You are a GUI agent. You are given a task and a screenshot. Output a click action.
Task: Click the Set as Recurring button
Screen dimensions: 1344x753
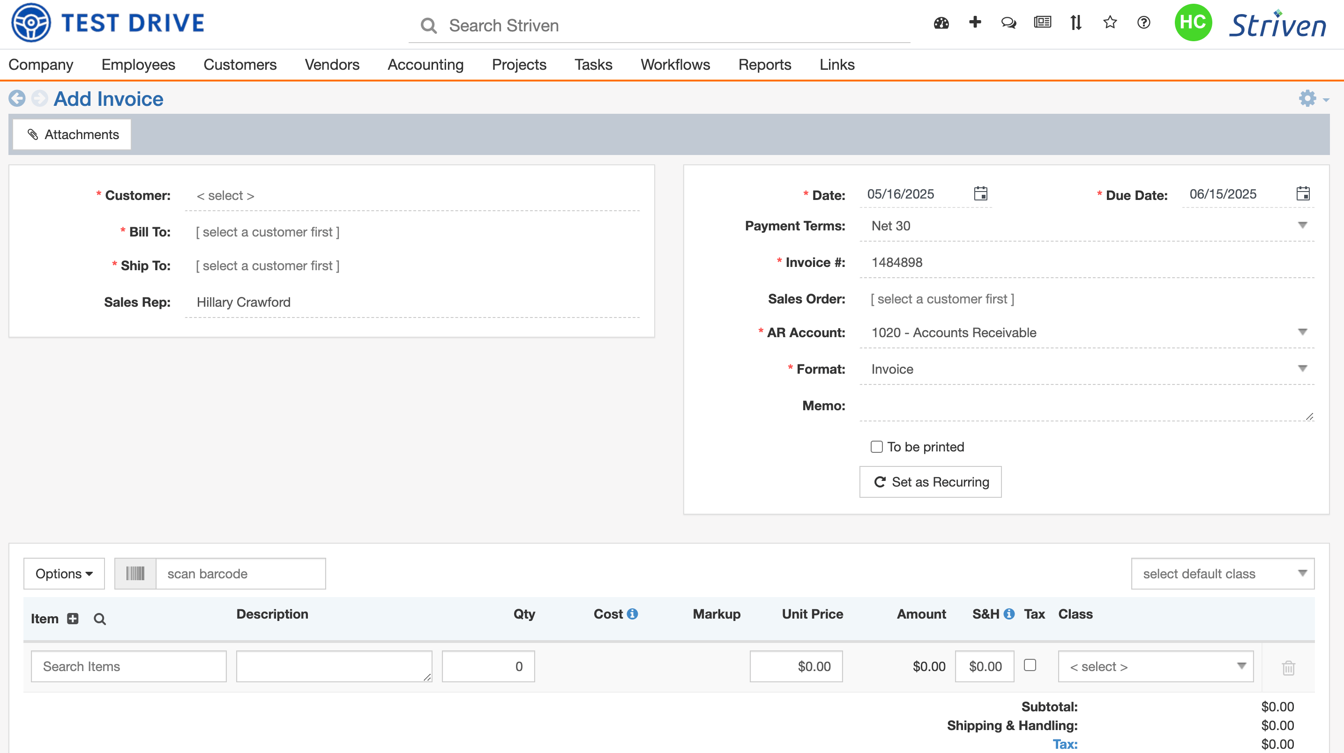930,482
